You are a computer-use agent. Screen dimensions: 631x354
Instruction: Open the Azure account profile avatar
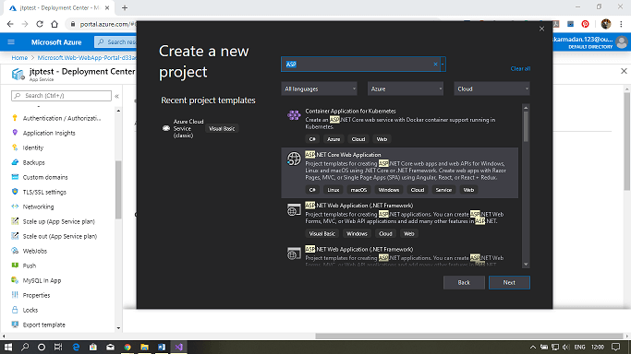coord(622,42)
